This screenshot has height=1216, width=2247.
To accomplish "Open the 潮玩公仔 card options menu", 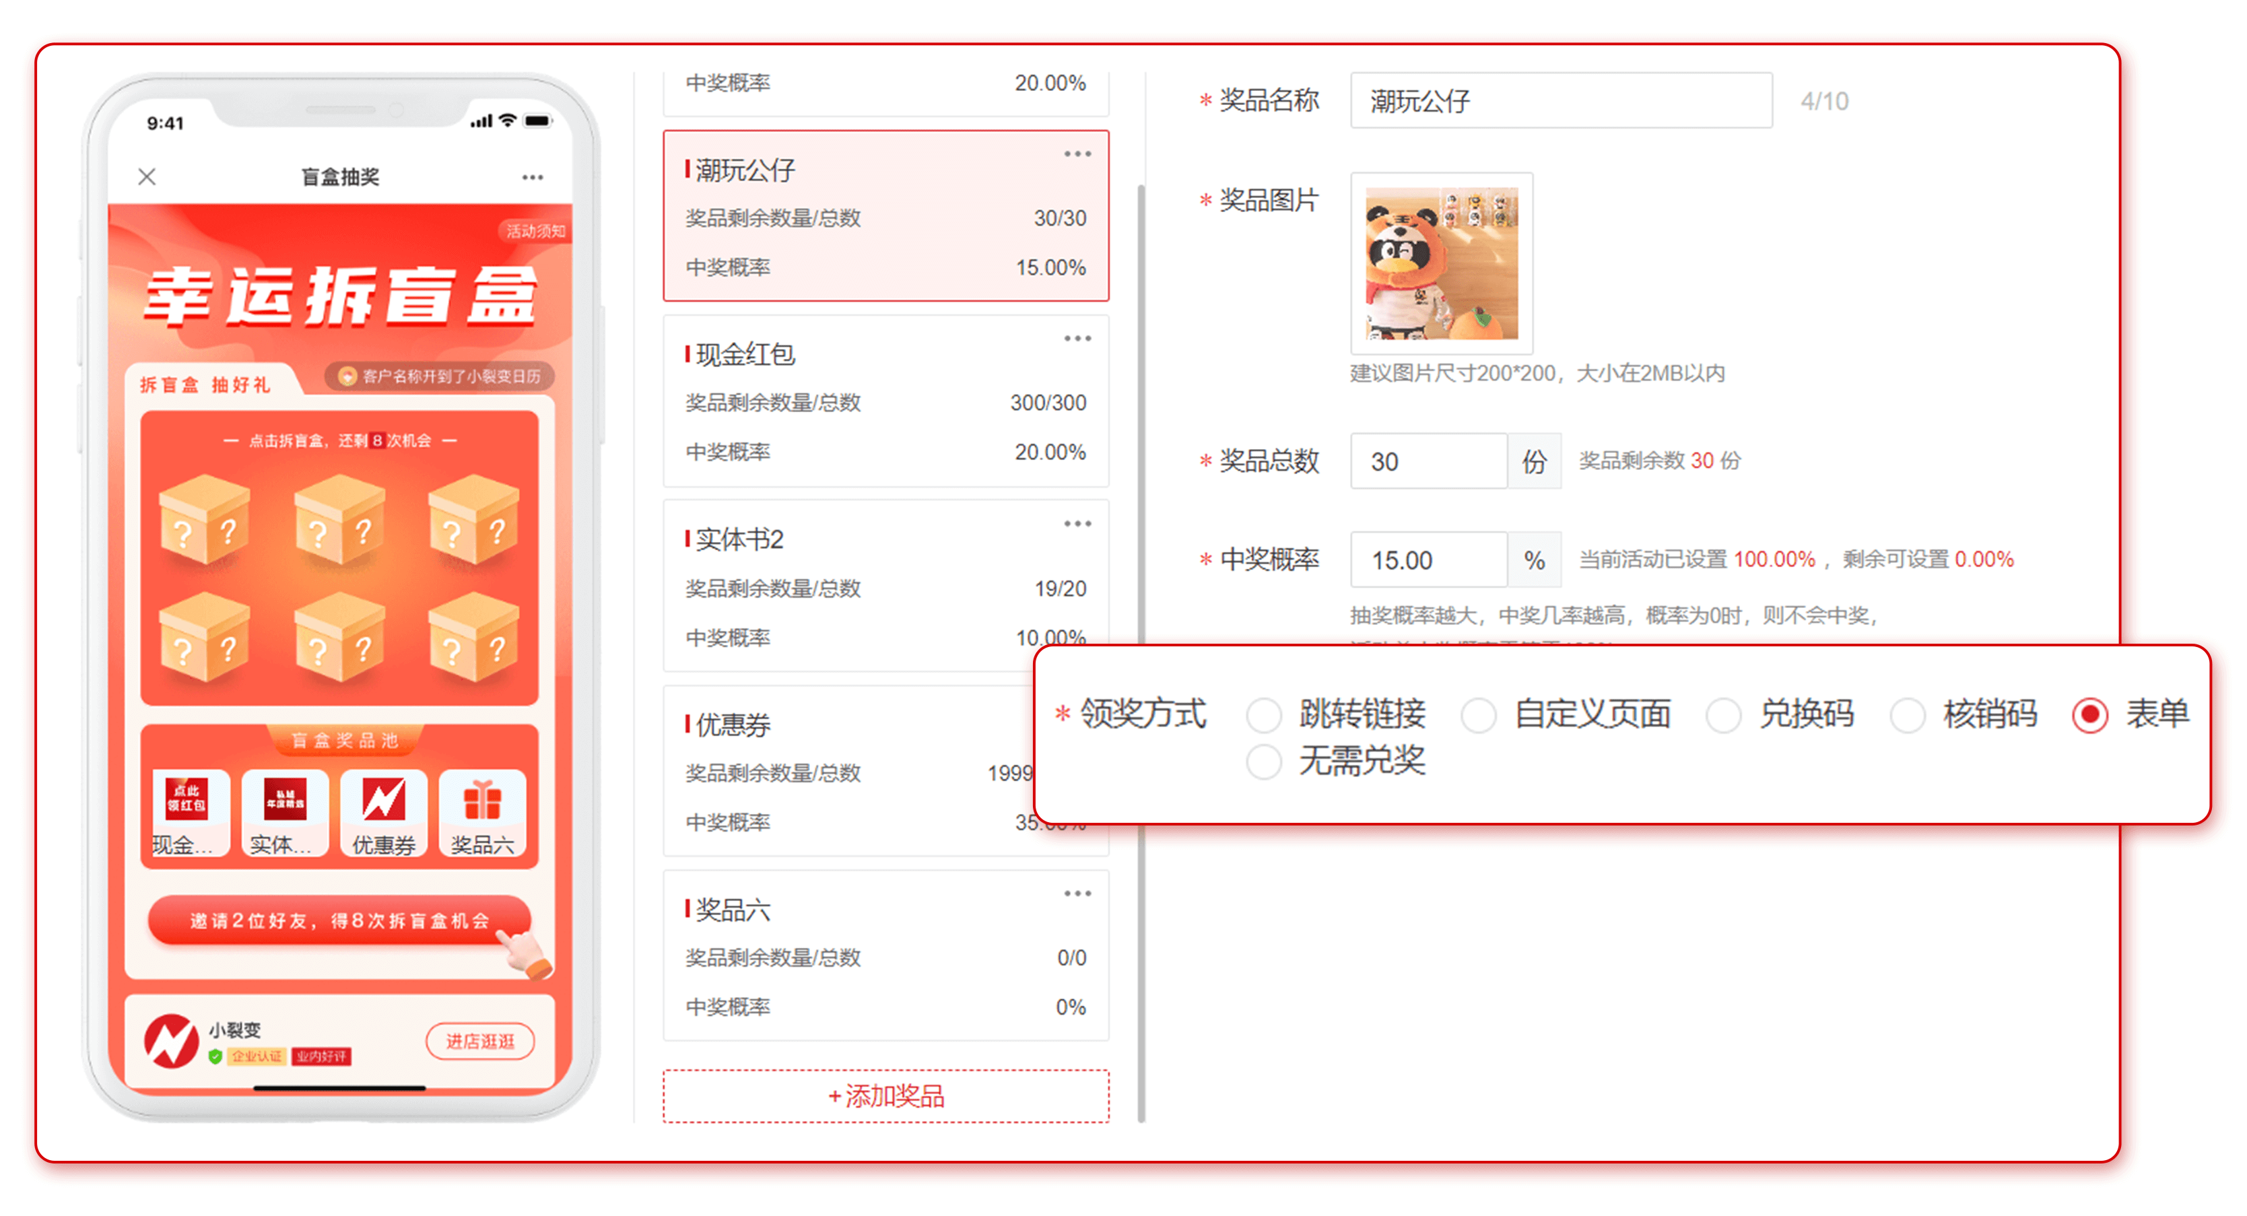I will click(1078, 154).
